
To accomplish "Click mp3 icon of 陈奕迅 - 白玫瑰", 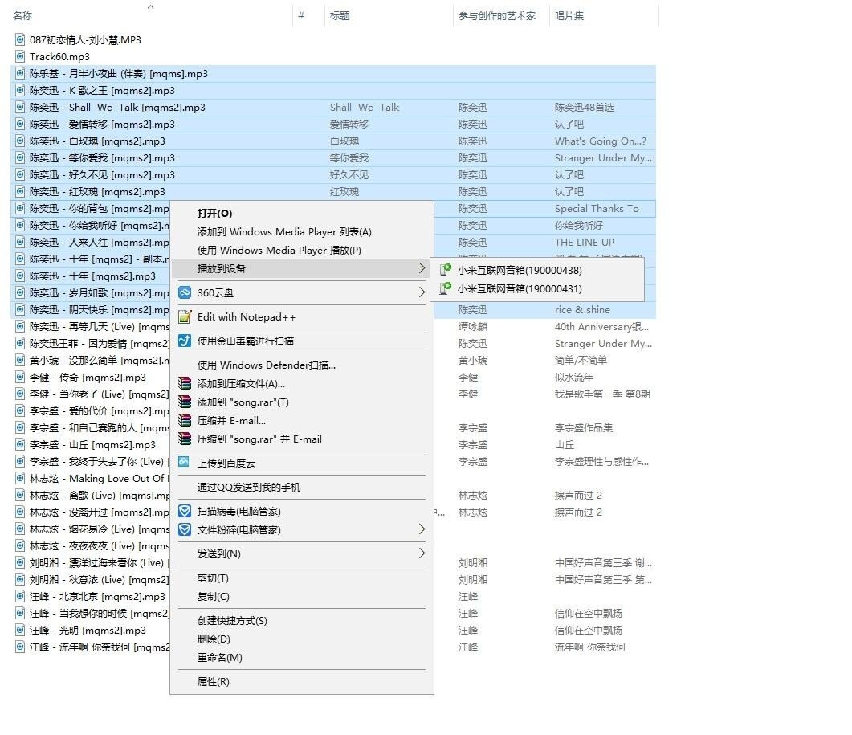I will [x=20, y=141].
